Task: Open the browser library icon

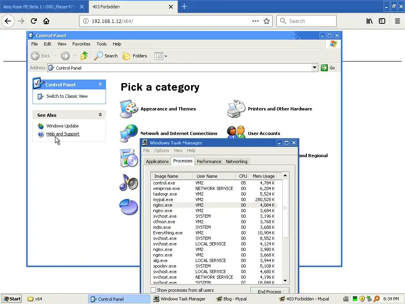Action: click(369, 21)
